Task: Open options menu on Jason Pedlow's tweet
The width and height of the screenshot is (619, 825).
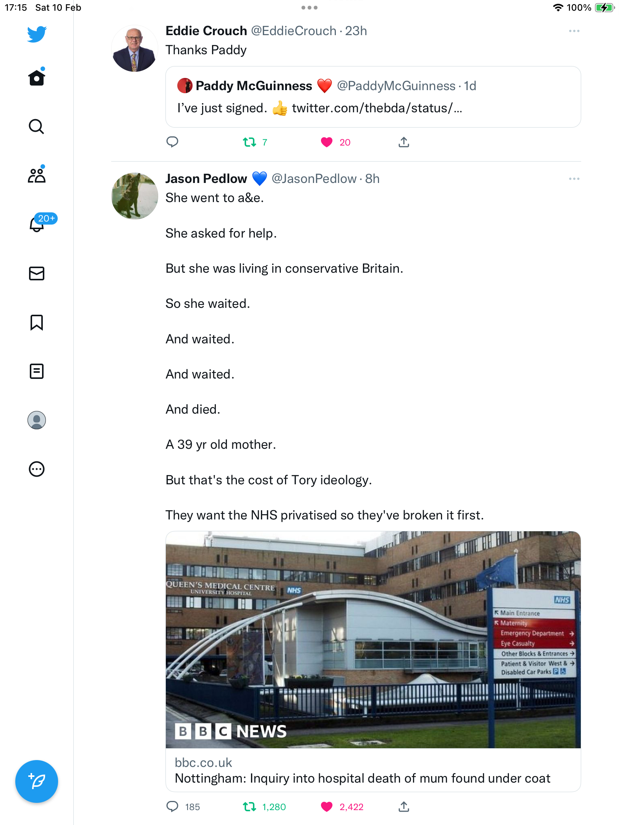Action: click(574, 179)
